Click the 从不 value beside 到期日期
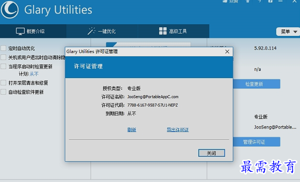The width and height of the screenshot is (300, 182). (x=131, y=114)
